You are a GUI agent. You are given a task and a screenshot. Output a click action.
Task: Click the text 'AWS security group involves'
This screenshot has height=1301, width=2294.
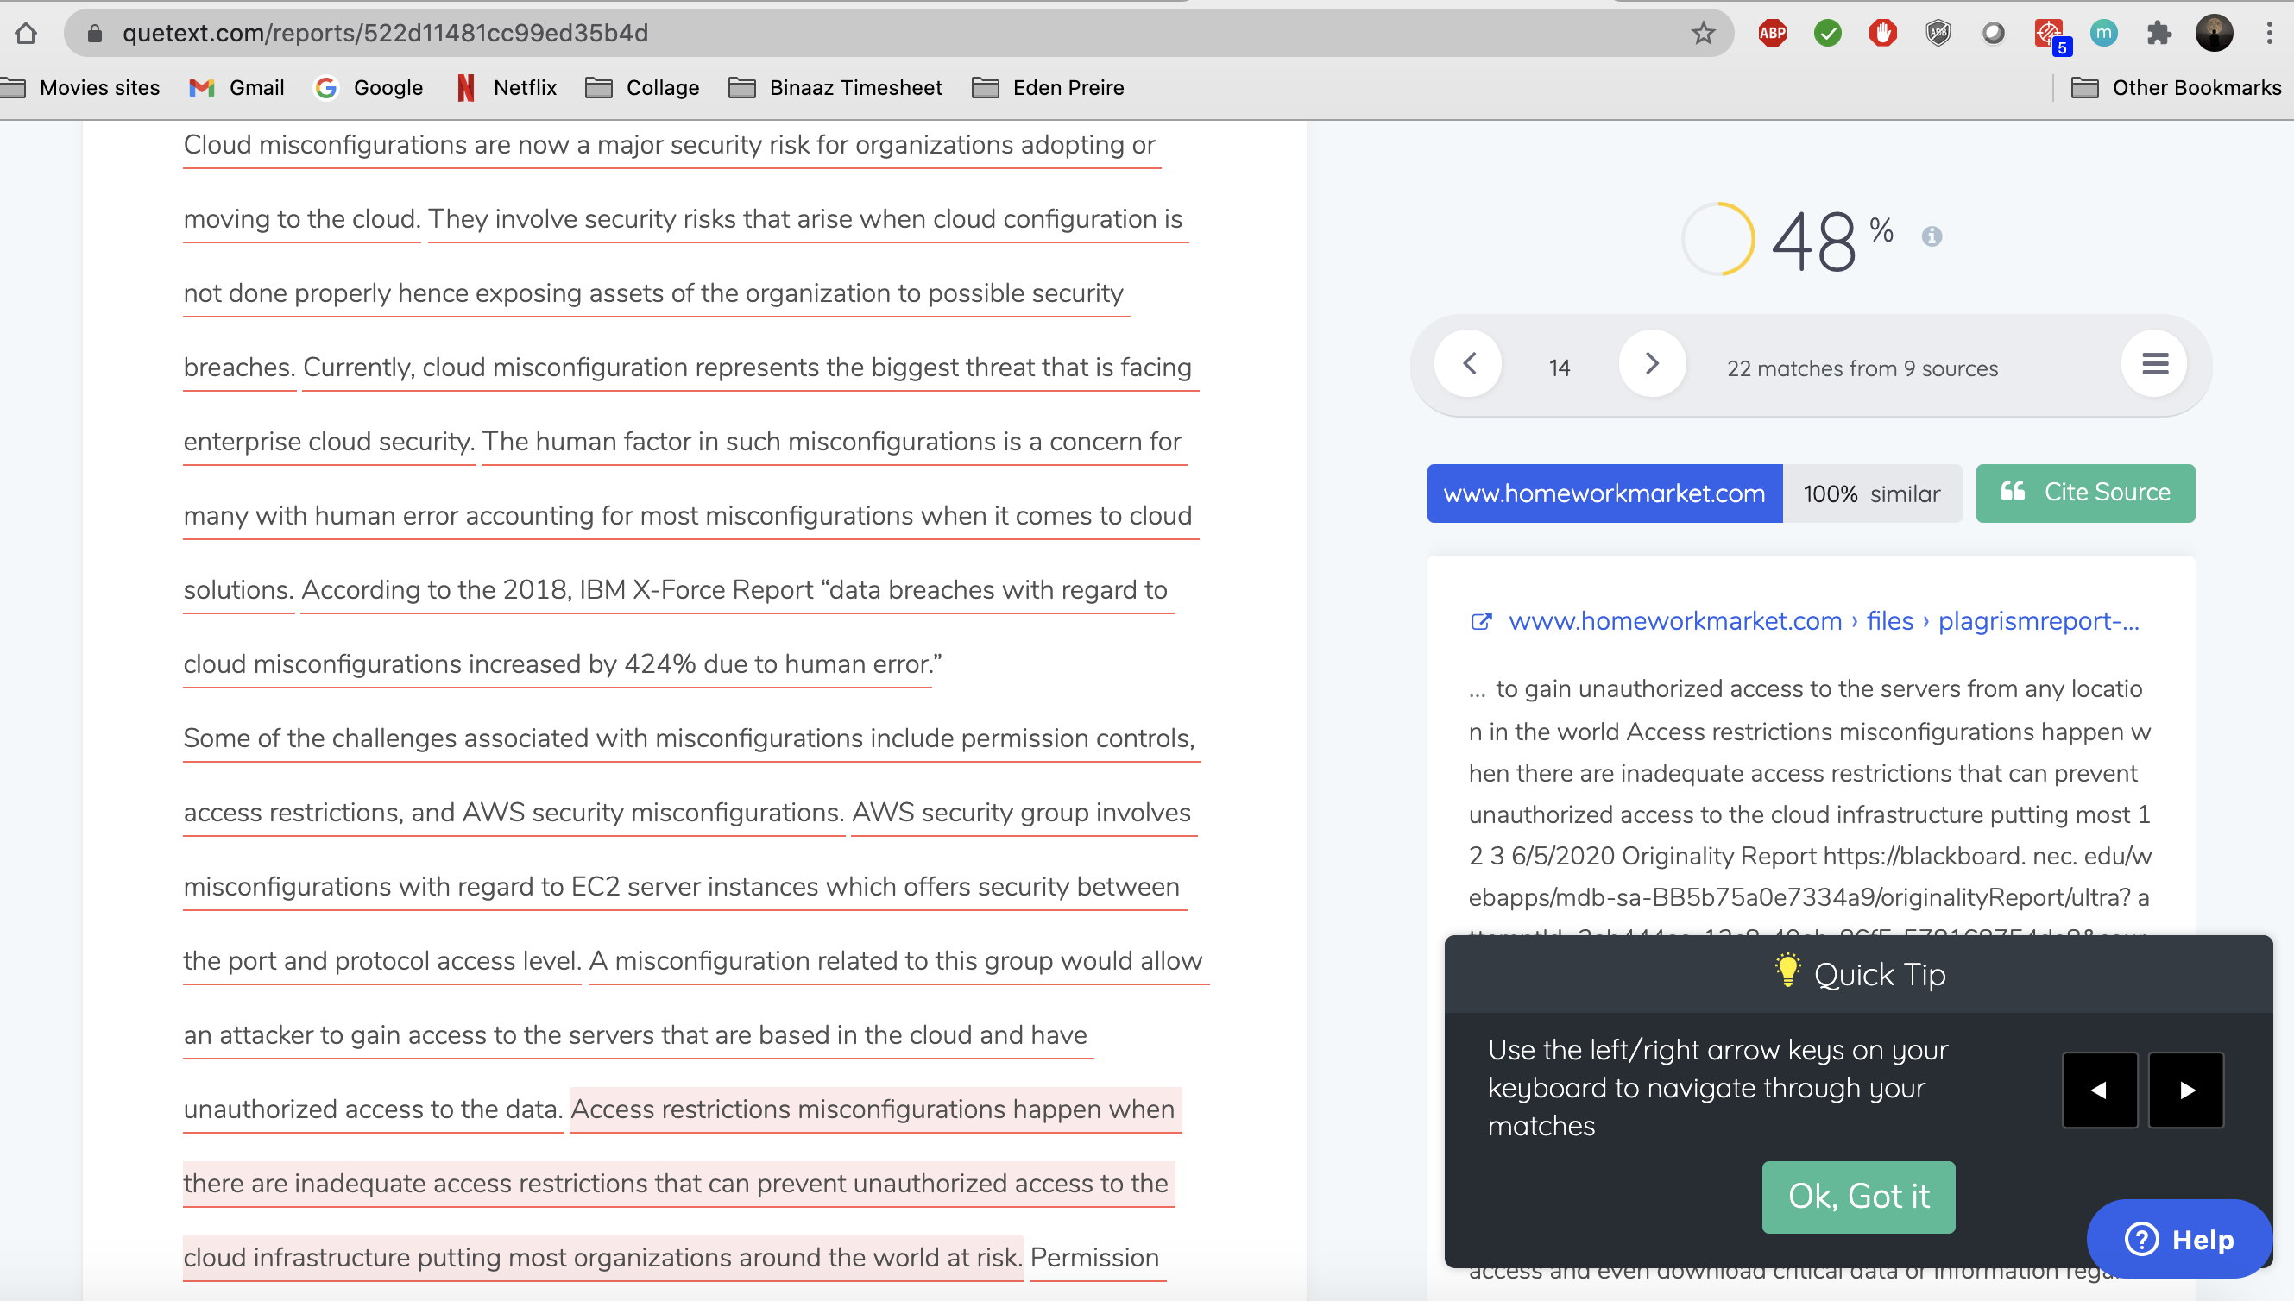(1022, 812)
